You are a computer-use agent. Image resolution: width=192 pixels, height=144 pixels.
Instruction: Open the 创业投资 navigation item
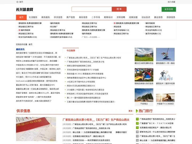(x=146, y=17)
